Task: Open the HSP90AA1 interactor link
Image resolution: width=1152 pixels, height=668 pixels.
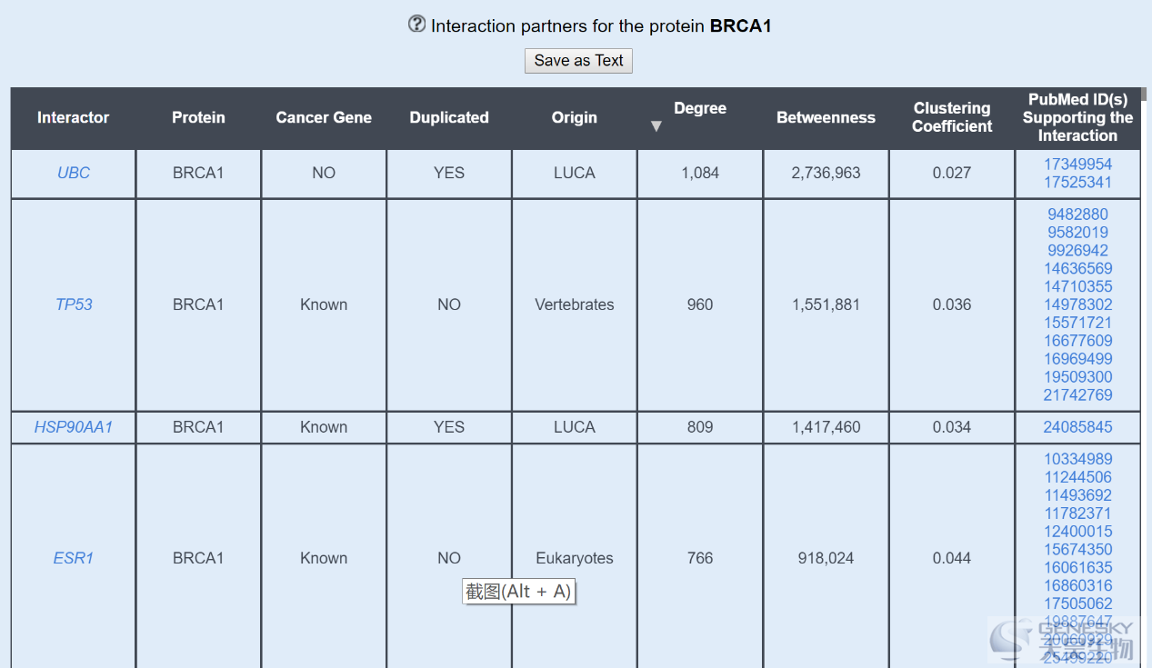Action: tap(74, 427)
